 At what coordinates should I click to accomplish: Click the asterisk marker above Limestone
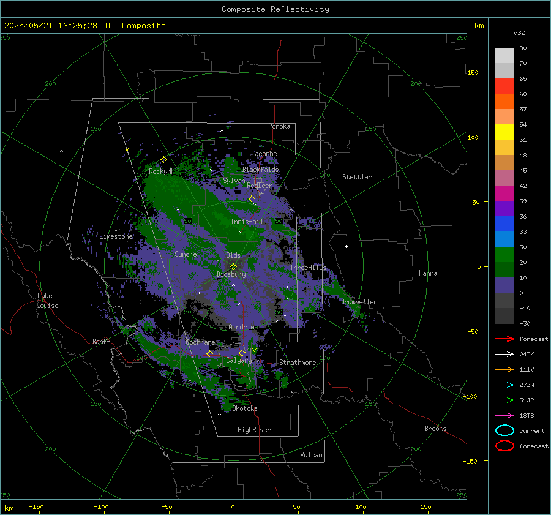(x=116, y=231)
